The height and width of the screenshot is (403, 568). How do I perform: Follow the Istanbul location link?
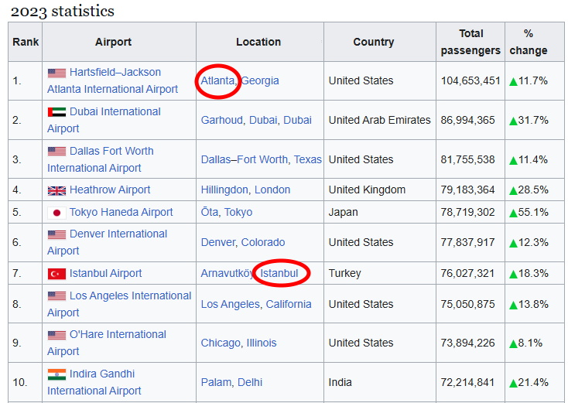pyautogui.click(x=279, y=273)
